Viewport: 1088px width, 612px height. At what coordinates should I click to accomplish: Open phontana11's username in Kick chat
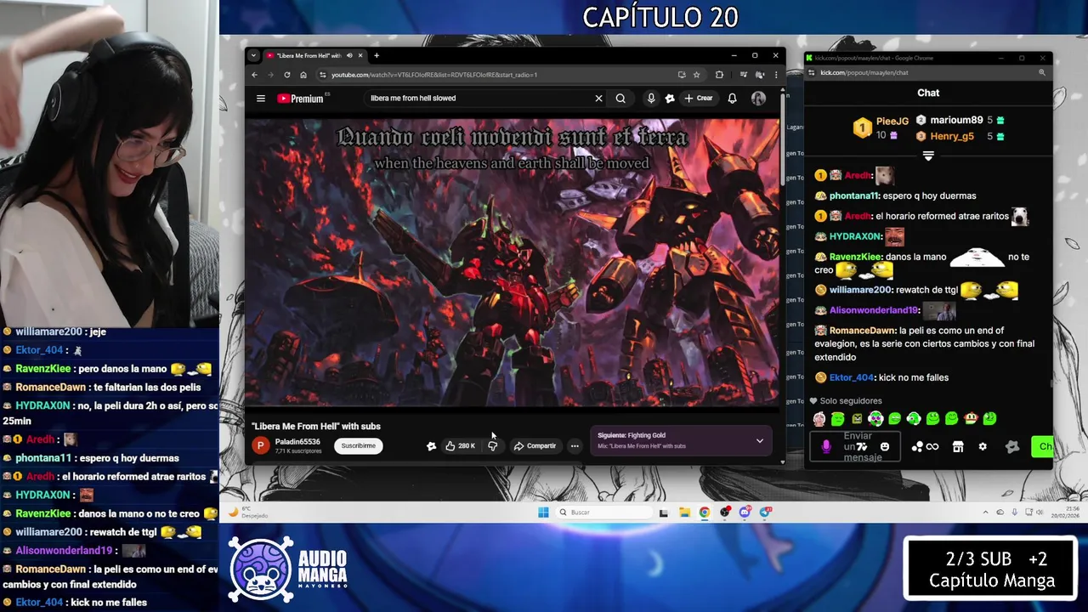pyautogui.click(x=854, y=195)
